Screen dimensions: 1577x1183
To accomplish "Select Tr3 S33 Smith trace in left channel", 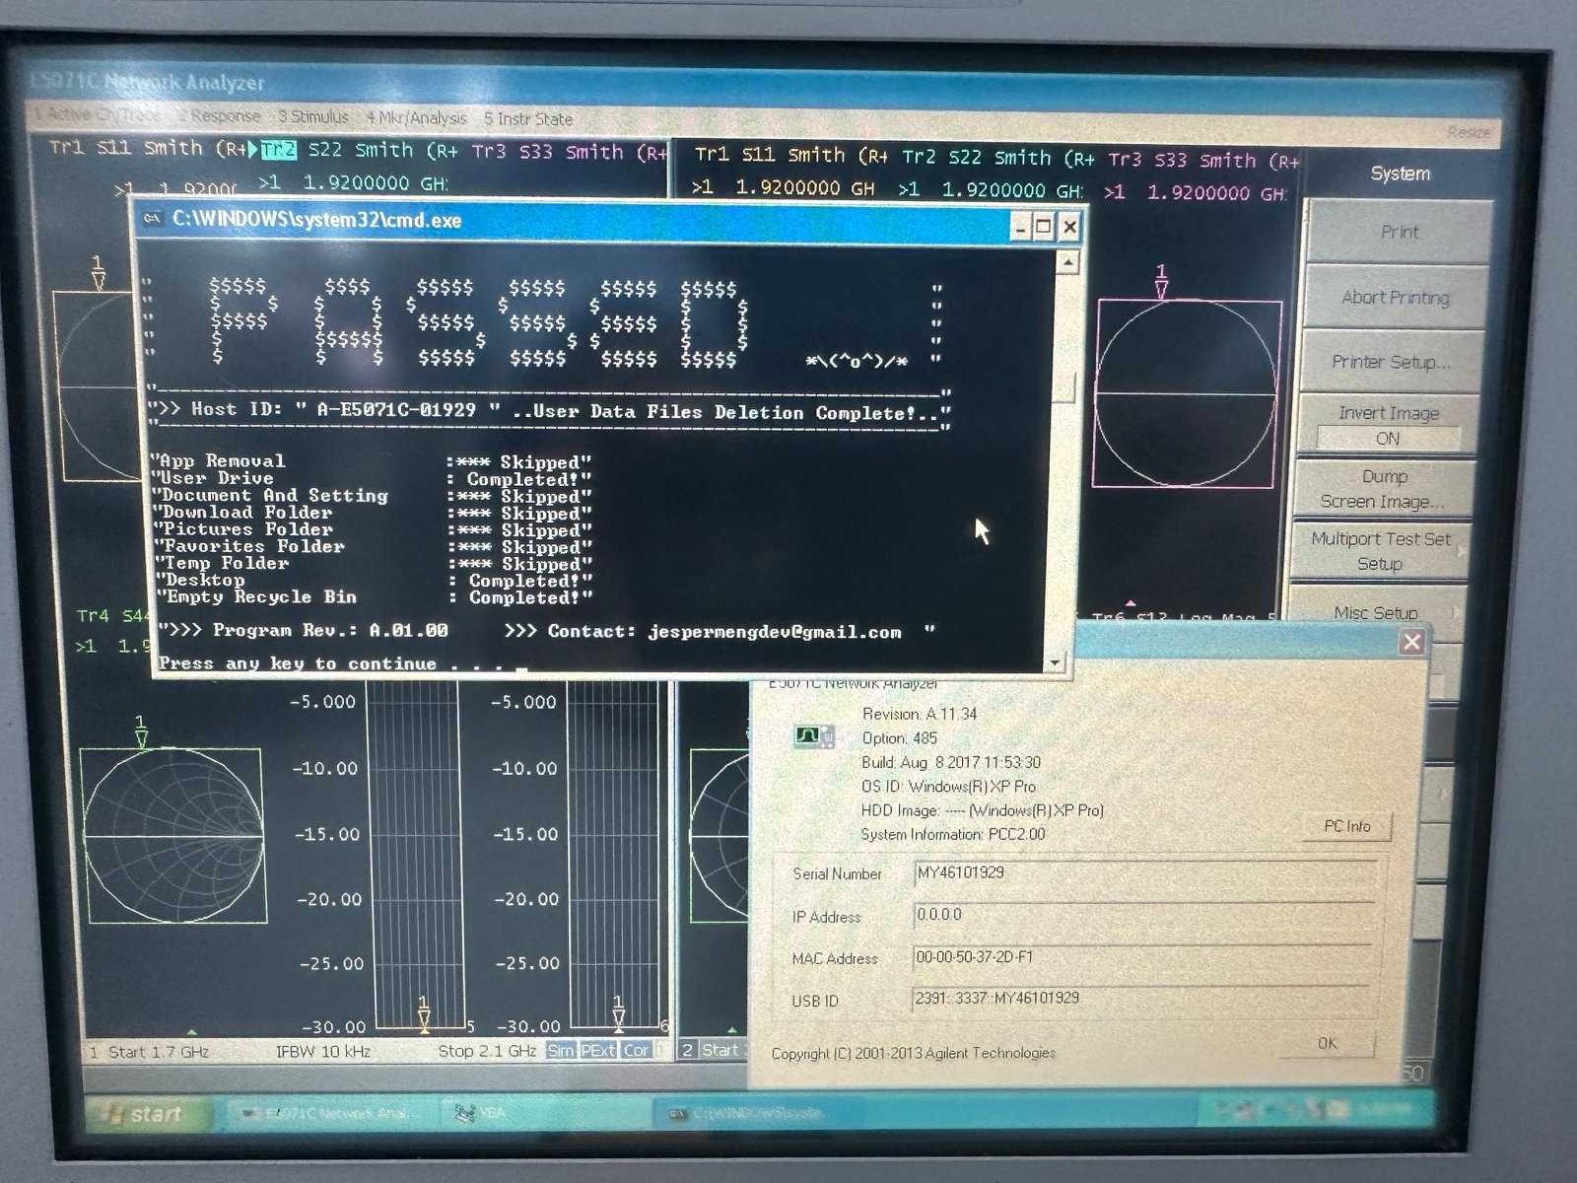I will point(569,153).
